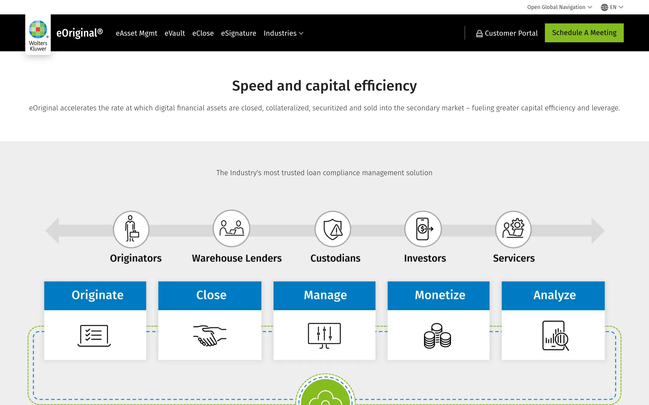Select the Close card header
Image resolution: width=649 pixels, height=405 pixels.
point(210,295)
